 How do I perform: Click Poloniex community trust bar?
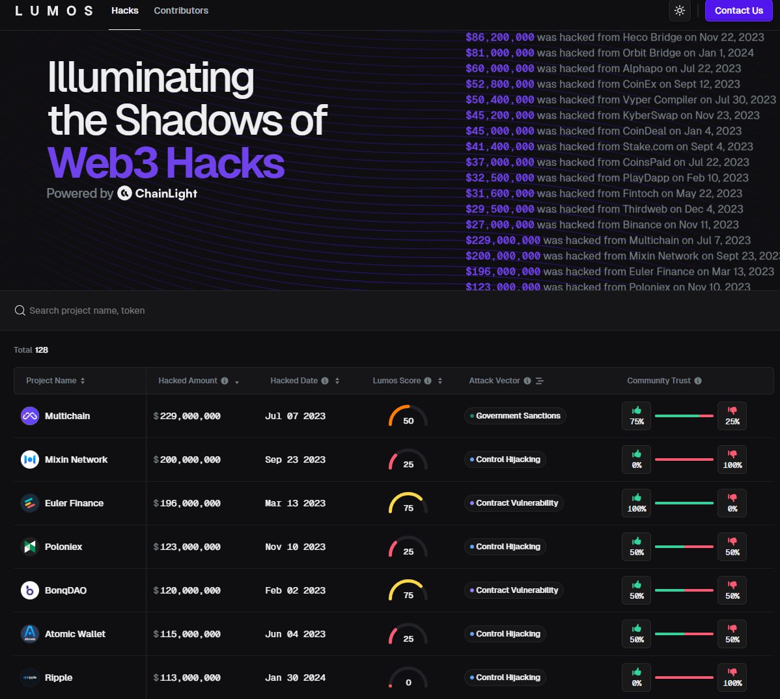[x=684, y=547]
